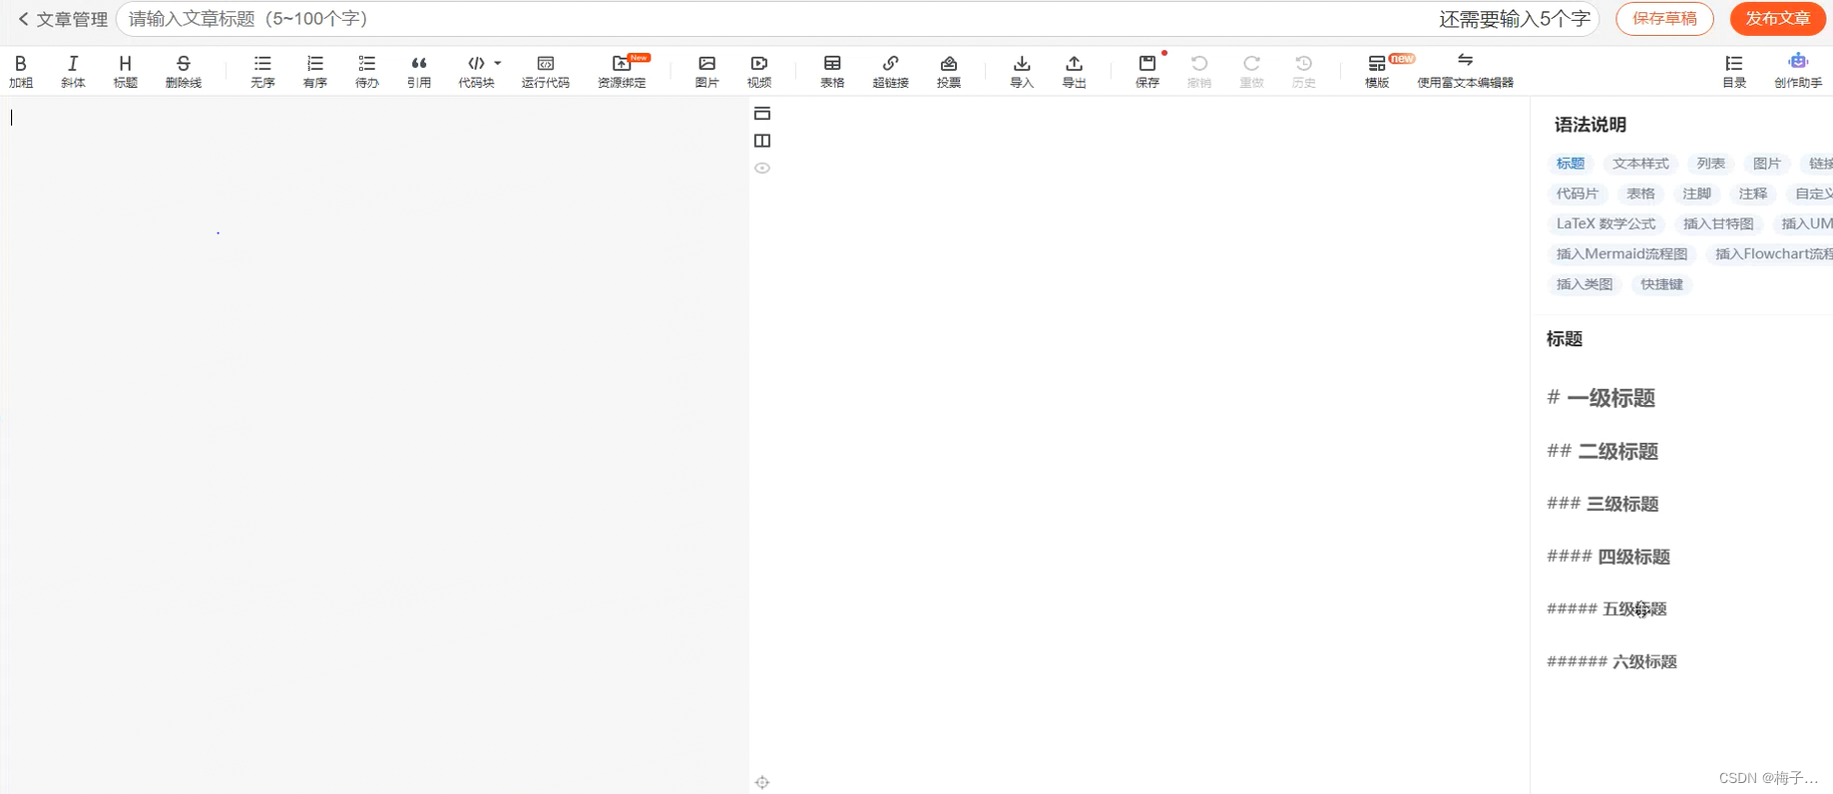The height and width of the screenshot is (794, 1833).
Task: Click 发布文章 button
Action: click(x=1777, y=18)
